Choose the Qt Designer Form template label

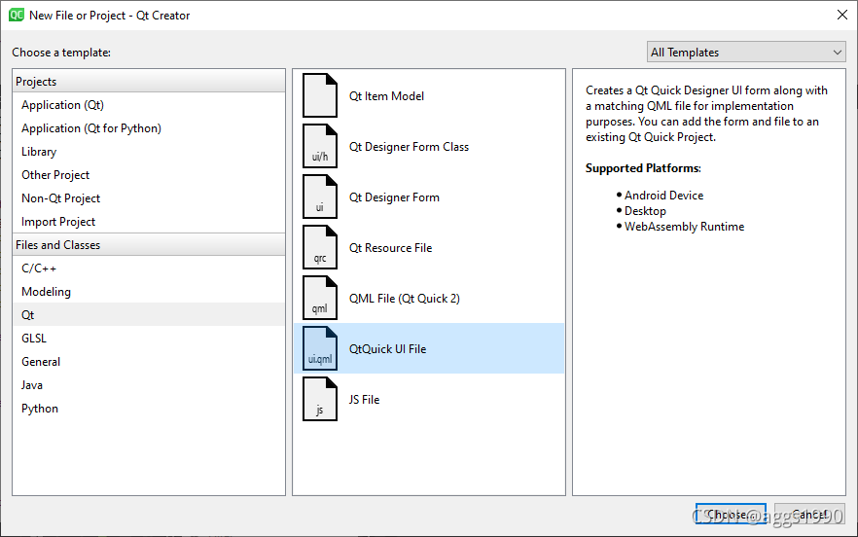click(394, 197)
